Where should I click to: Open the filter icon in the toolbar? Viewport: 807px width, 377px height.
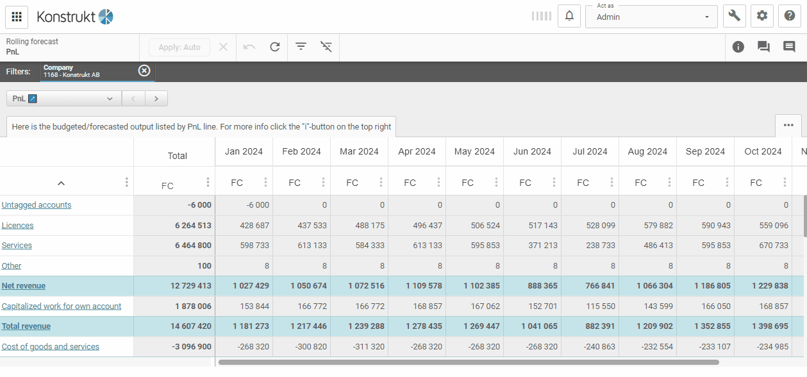coord(301,47)
